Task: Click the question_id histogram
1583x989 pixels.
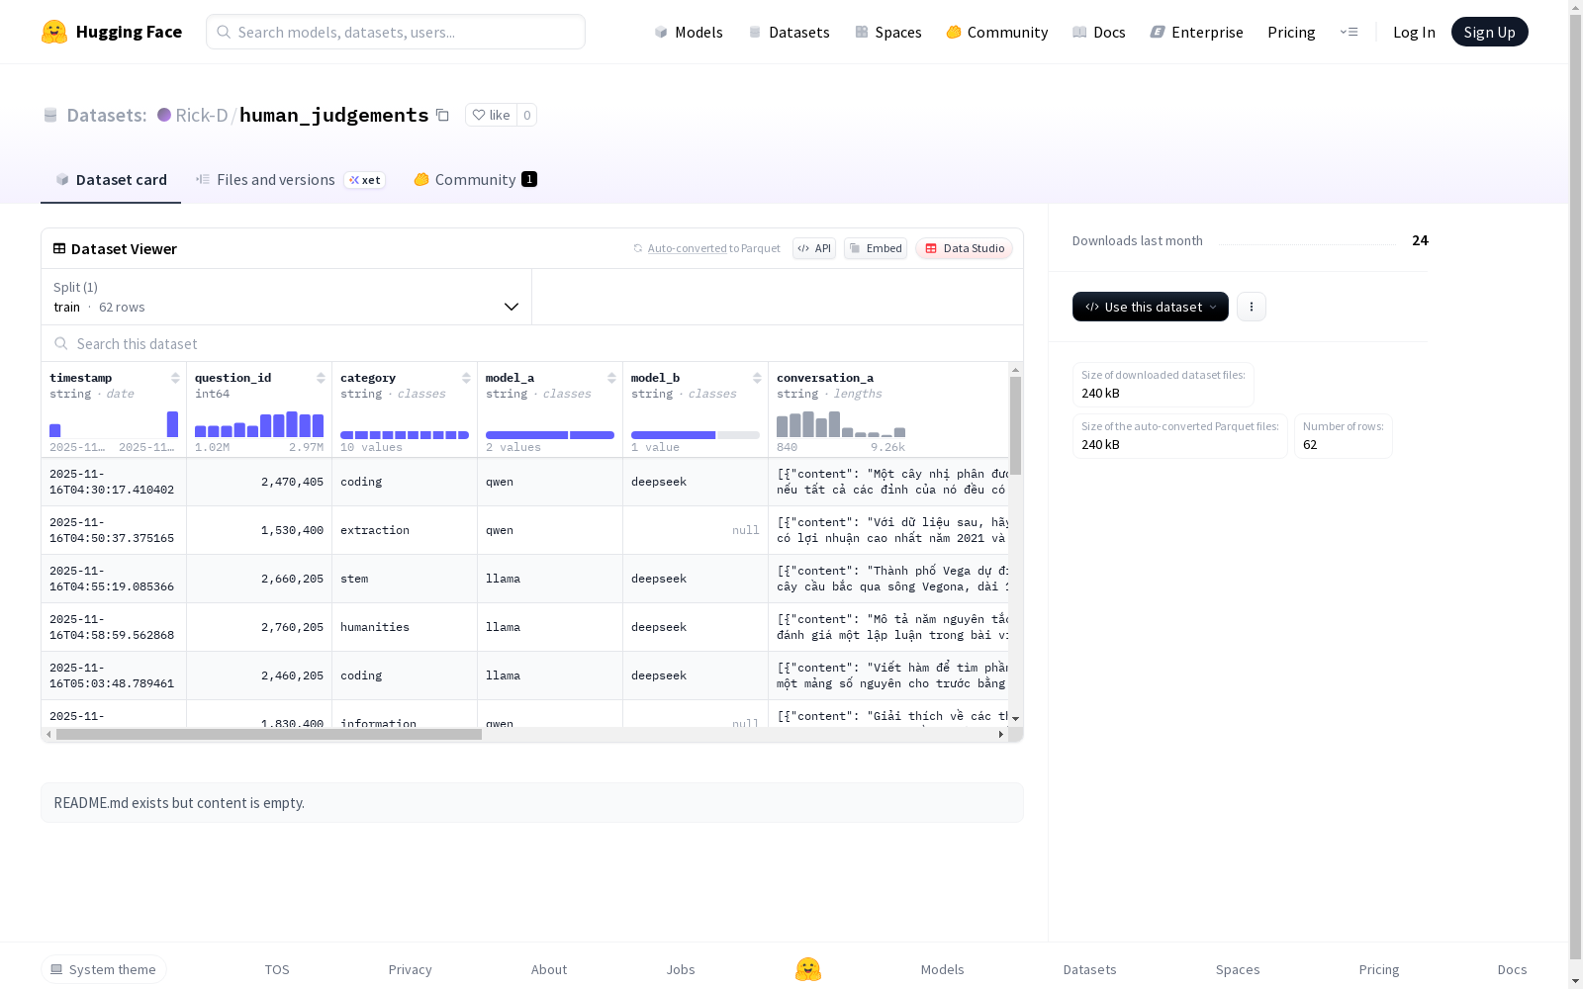Action: 259,424
